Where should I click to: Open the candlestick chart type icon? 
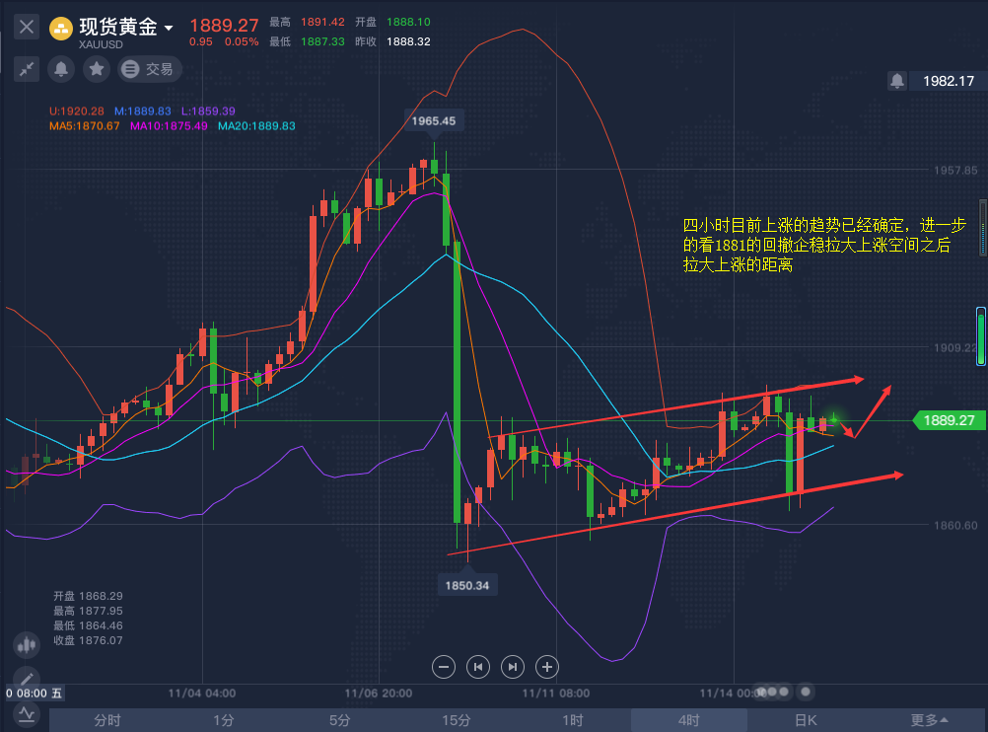tap(27, 645)
